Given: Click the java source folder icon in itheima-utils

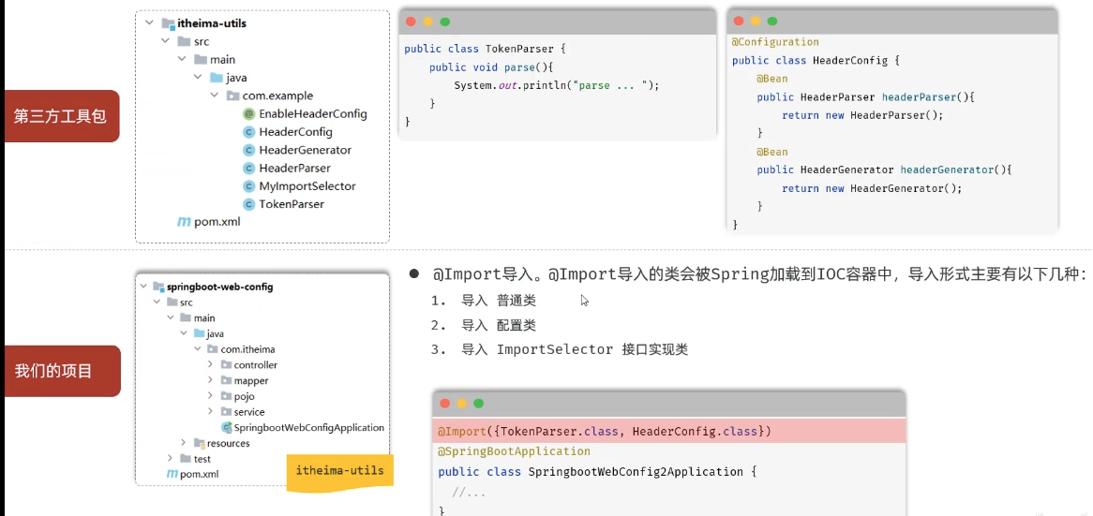Looking at the screenshot, I should coord(217,78).
